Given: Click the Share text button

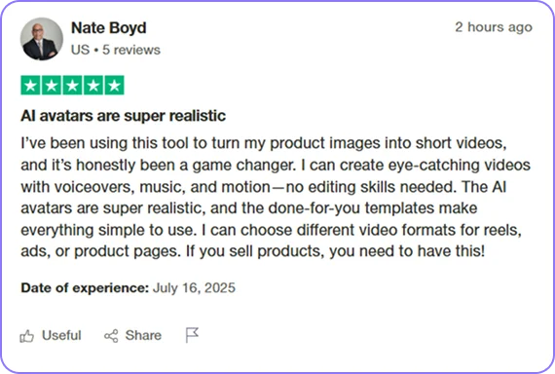Looking at the screenshot, I should coord(143,335).
